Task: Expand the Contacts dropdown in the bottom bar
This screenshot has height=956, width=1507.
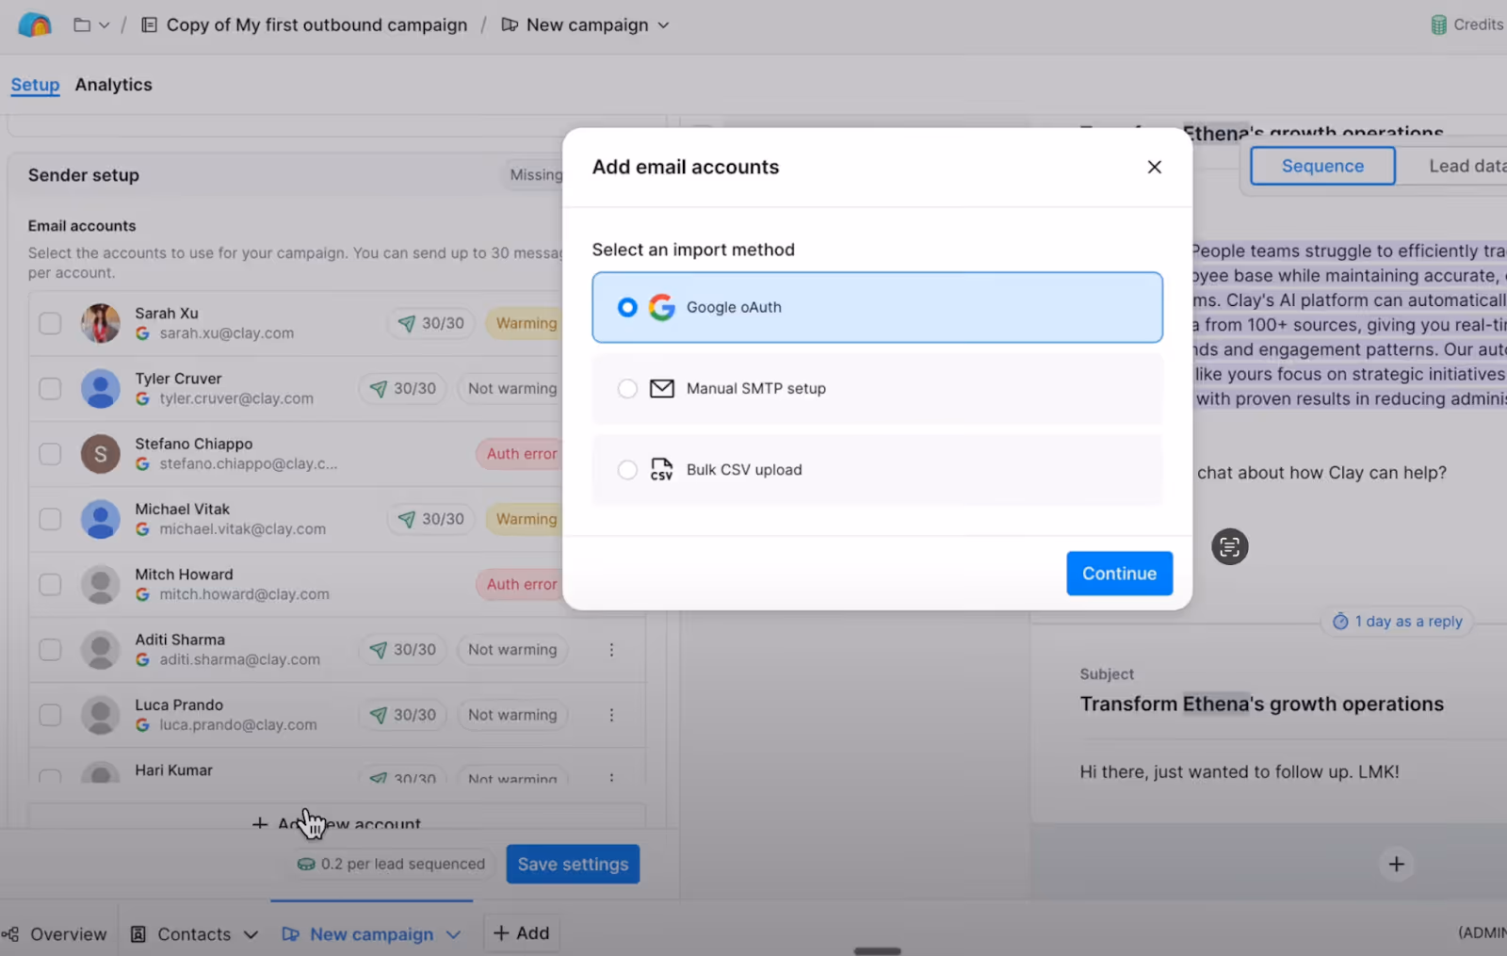Action: 251,933
